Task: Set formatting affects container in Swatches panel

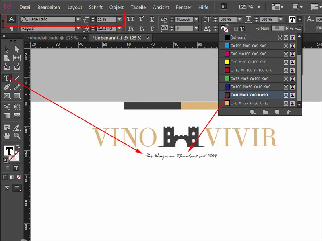Action: pyautogui.click(x=236, y=29)
